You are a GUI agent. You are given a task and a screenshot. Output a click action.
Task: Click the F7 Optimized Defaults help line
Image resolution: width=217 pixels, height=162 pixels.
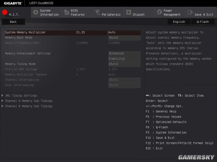[x=166, y=122]
